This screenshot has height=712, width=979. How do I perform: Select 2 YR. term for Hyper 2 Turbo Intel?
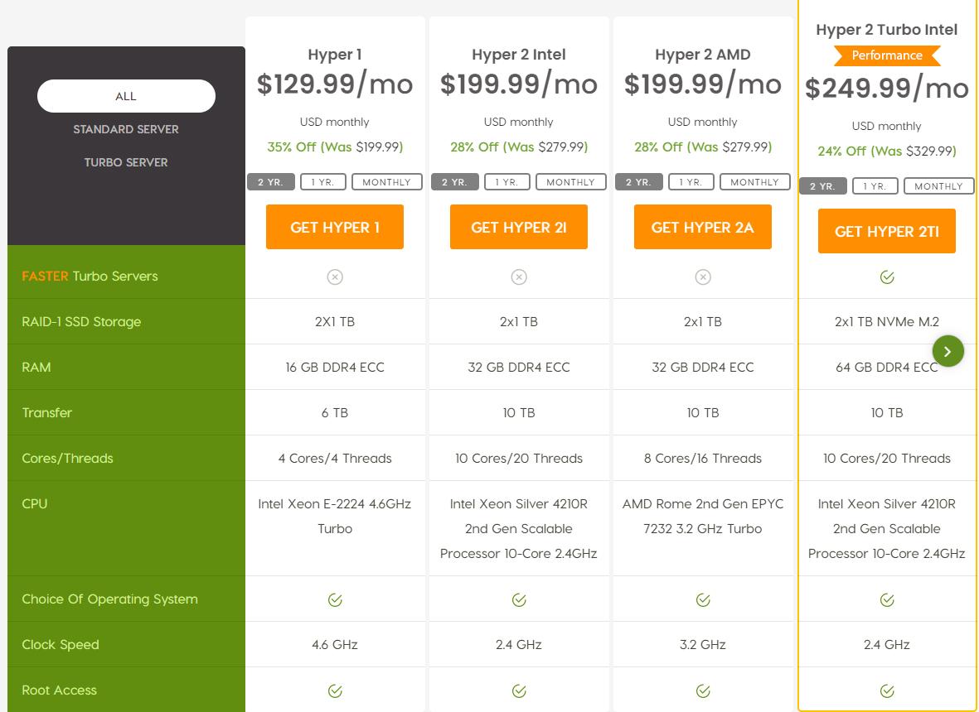tap(823, 185)
